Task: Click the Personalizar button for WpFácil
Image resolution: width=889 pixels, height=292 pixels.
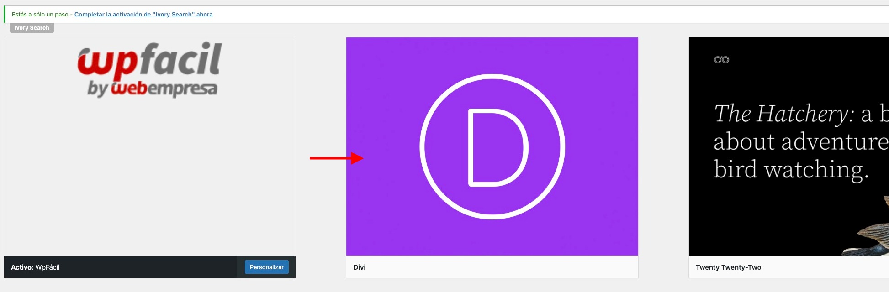Action: (x=267, y=267)
